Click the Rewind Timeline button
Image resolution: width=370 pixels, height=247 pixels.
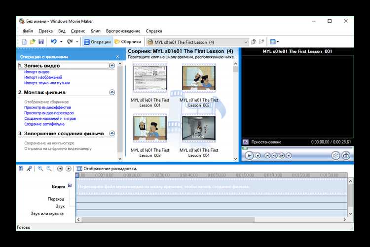tap(60, 169)
